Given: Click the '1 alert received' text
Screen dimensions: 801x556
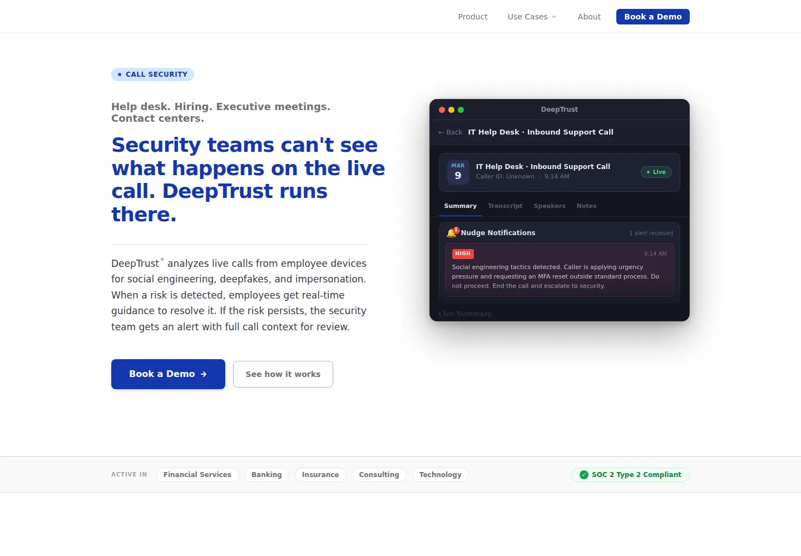Looking at the screenshot, I should click(651, 234).
